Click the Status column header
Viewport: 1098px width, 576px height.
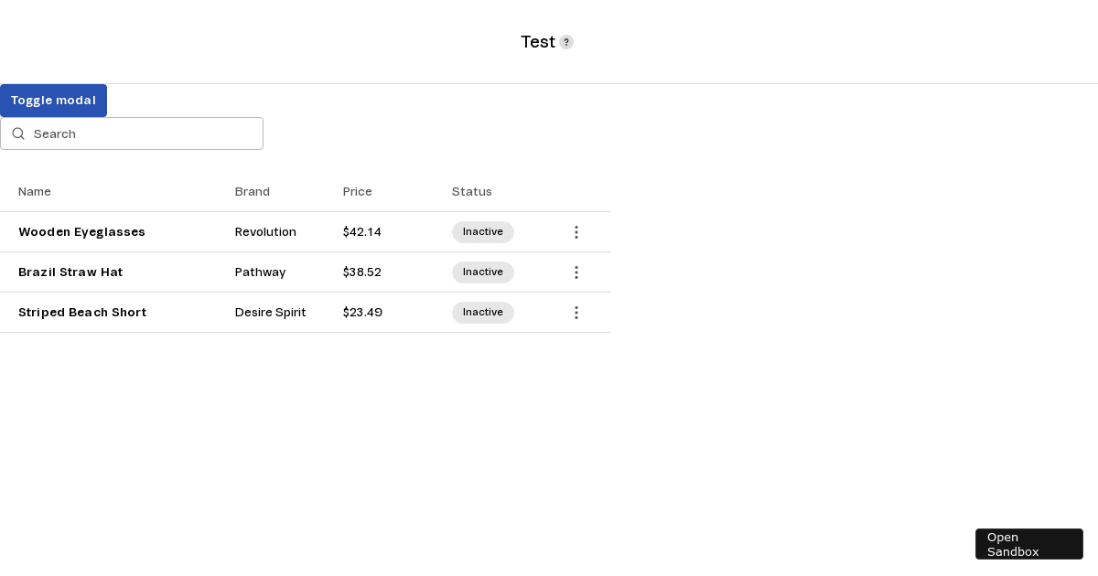point(472,192)
